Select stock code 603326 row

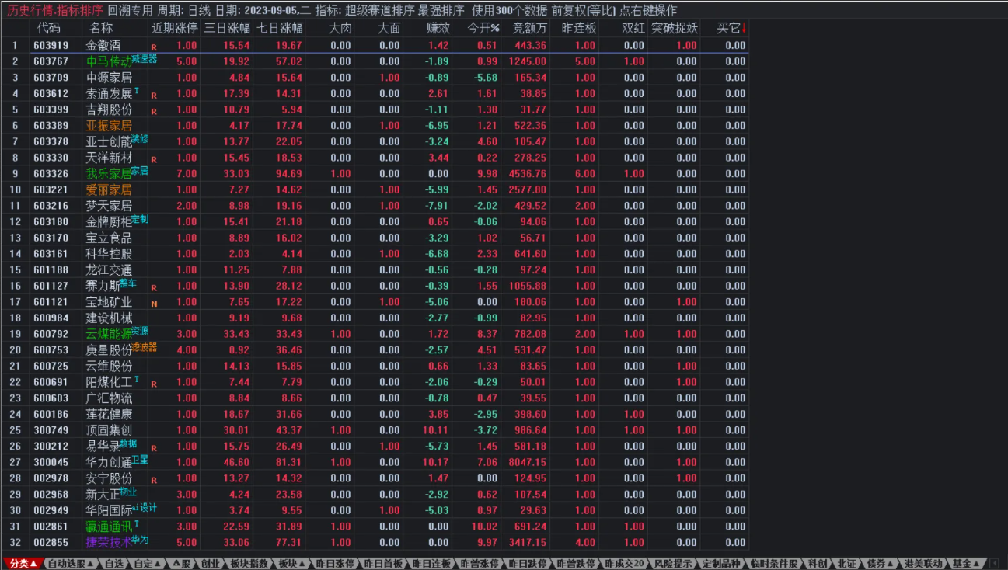click(x=51, y=174)
